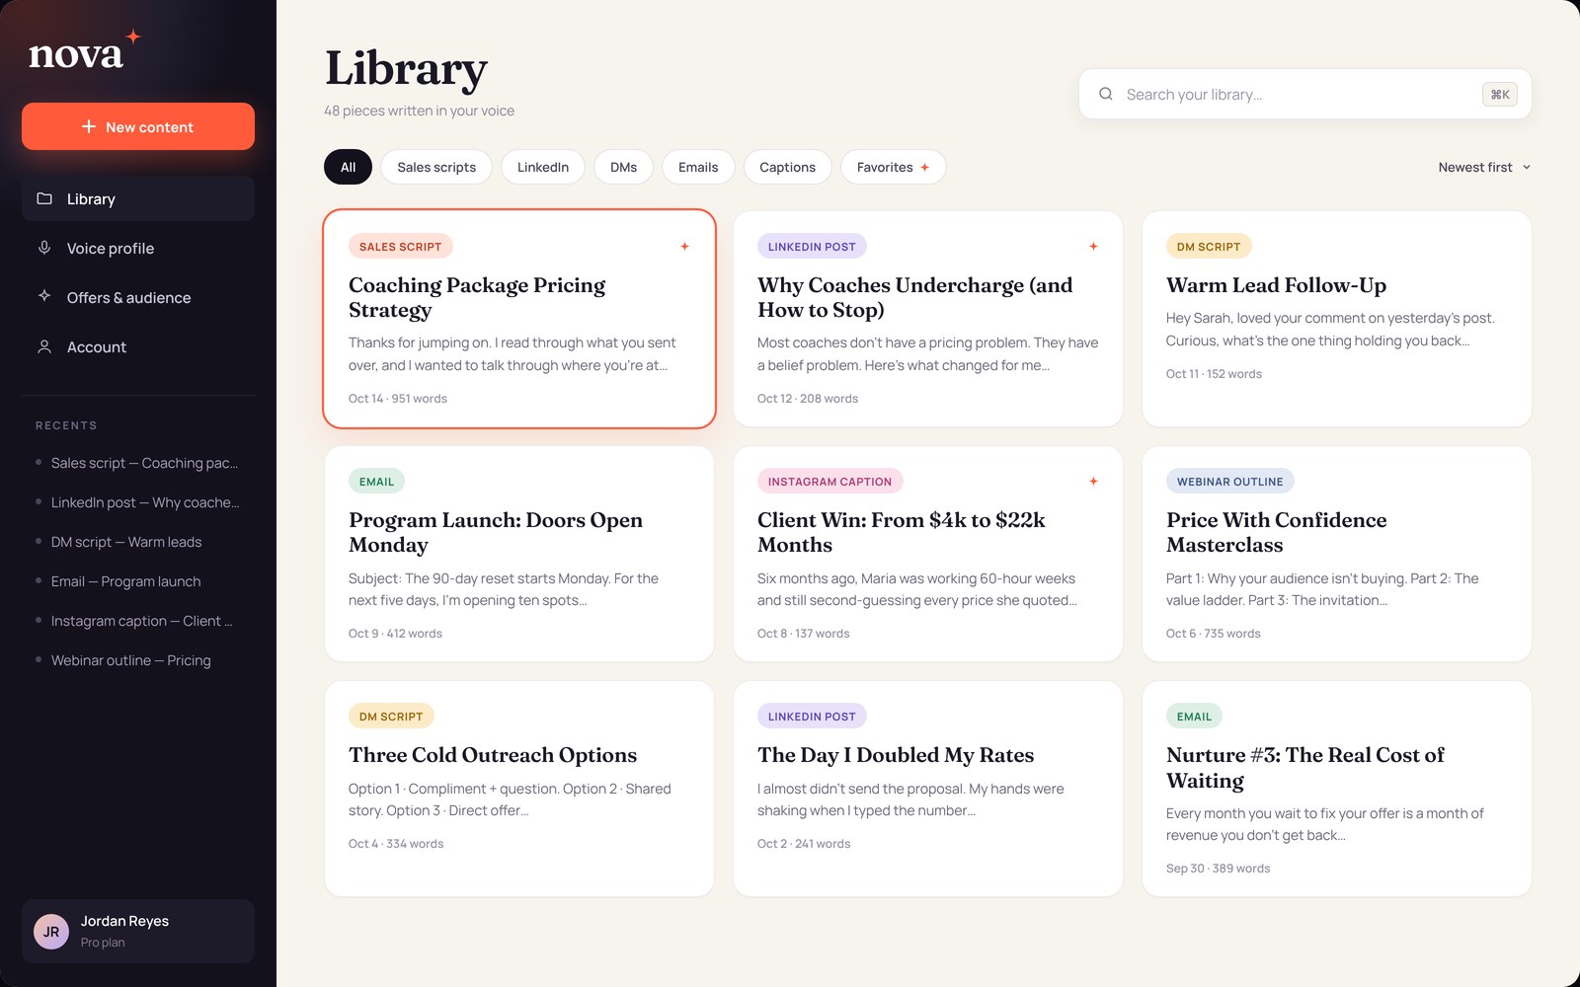
Task: Open the Jordan Reyes profile panel
Action: pos(138,931)
